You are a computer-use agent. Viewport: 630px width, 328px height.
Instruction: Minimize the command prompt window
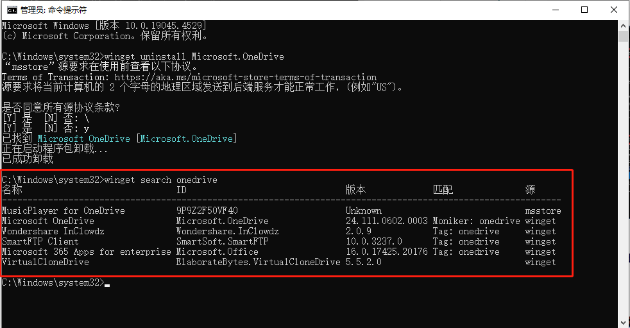click(556, 10)
